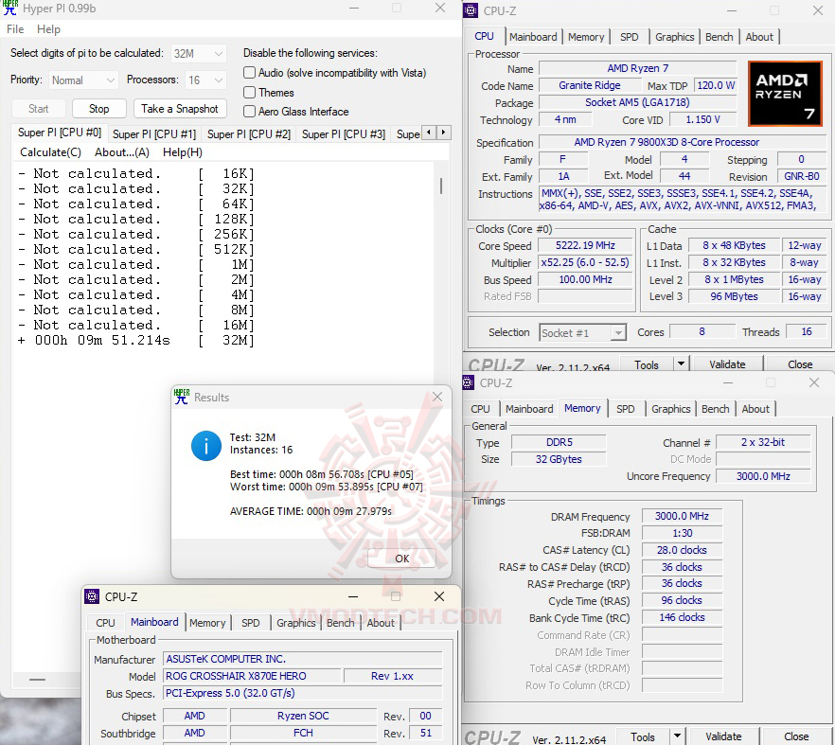Viewport: 835px width, 745px height.
Task: Click Tools button in top CPU-Z window
Action: [647, 364]
